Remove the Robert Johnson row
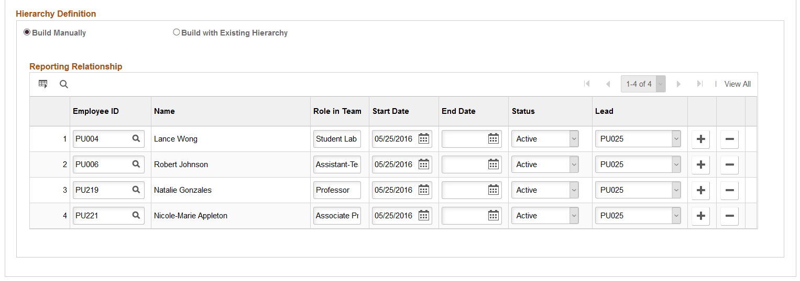Screen dimensions: 800x281 [x=729, y=165]
